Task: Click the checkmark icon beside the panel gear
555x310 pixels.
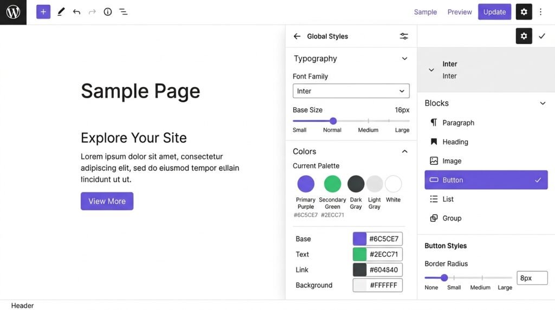Action: coord(542,36)
